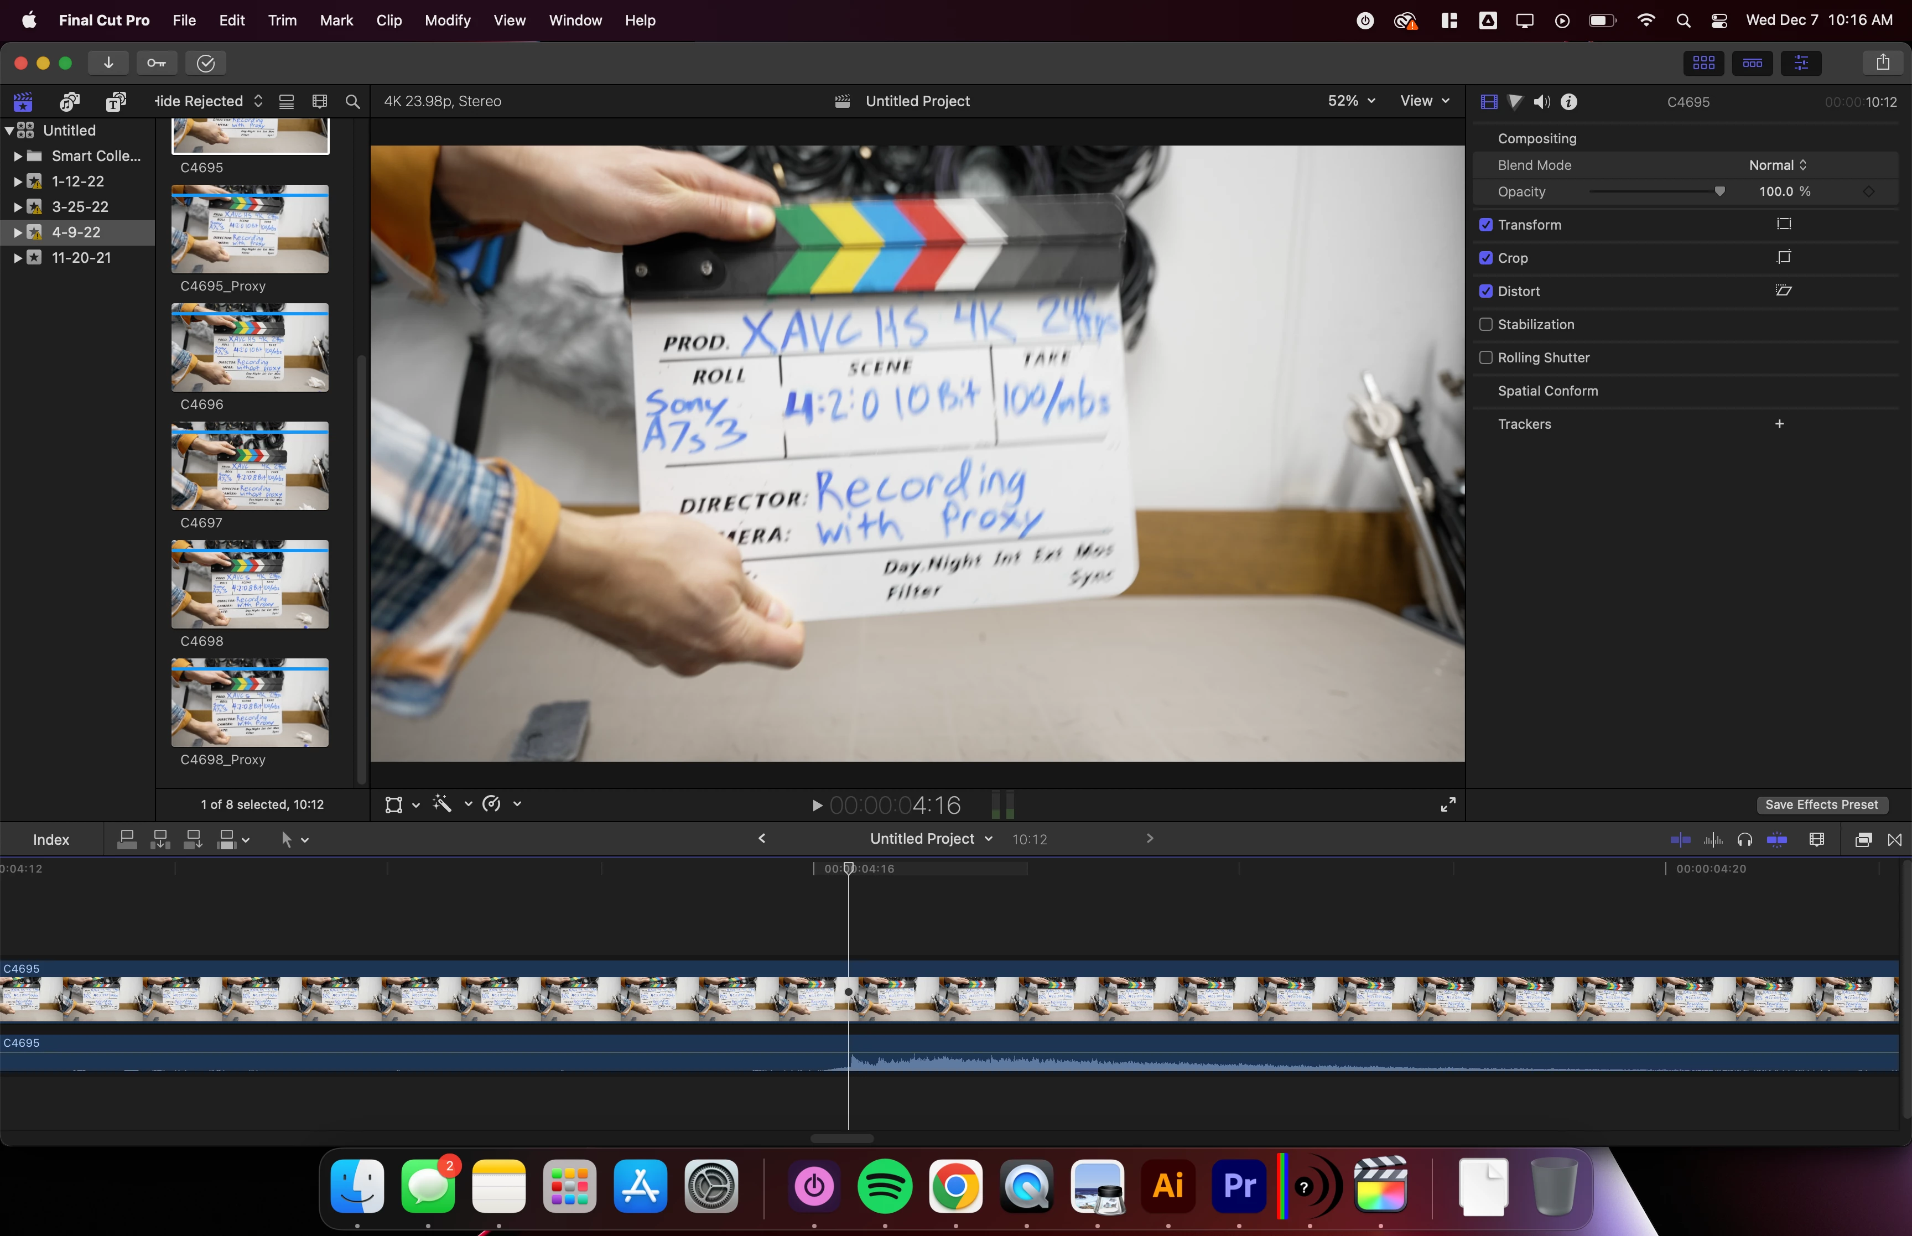The height and width of the screenshot is (1236, 1912).
Task: Click the Save Effects Preset button
Action: [x=1821, y=805]
